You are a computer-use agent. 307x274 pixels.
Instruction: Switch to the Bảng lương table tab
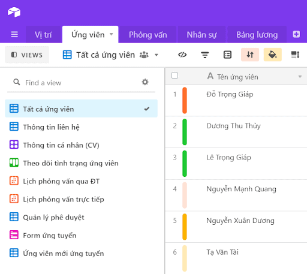[x=257, y=34]
